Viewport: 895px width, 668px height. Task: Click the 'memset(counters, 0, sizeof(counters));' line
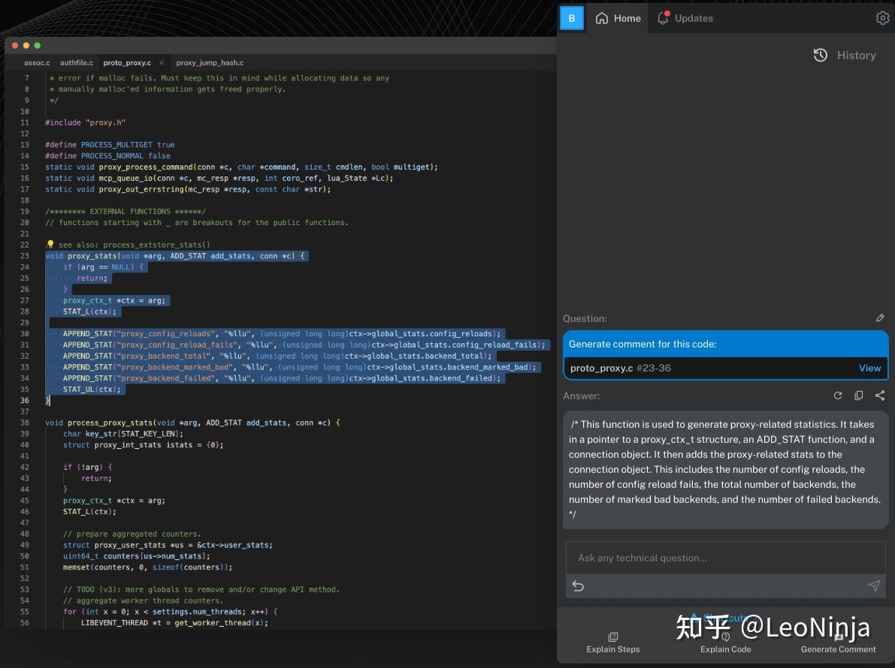(x=148, y=567)
